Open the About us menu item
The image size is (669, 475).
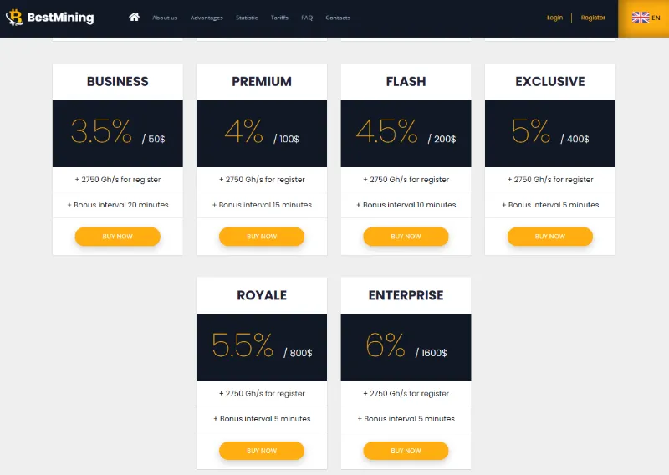pyautogui.click(x=165, y=18)
